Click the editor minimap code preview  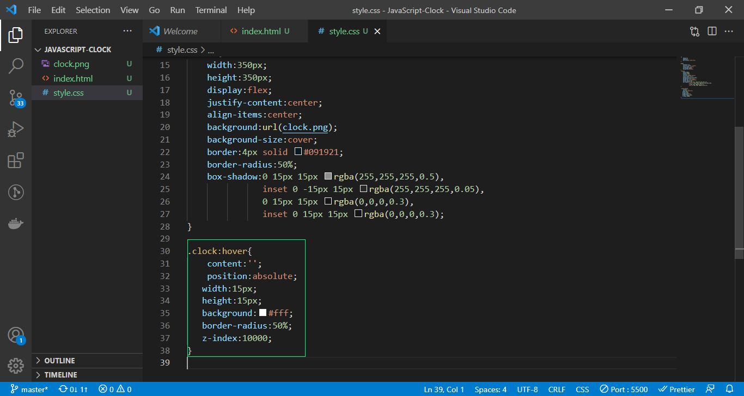(x=707, y=77)
